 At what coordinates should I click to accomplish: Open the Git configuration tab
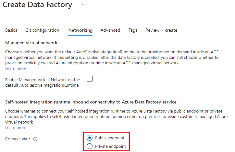42,30
